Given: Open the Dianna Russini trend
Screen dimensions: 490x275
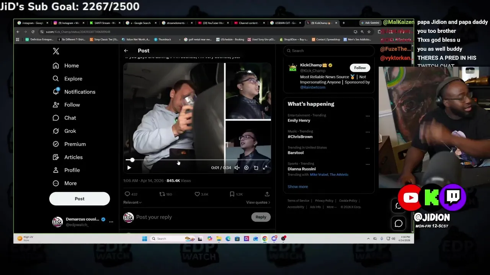Looking at the screenshot, I should pyautogui.click(x=302, y=169).
